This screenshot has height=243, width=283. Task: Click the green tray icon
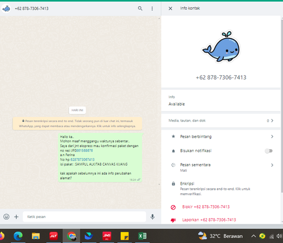click(x=262, y=236)
